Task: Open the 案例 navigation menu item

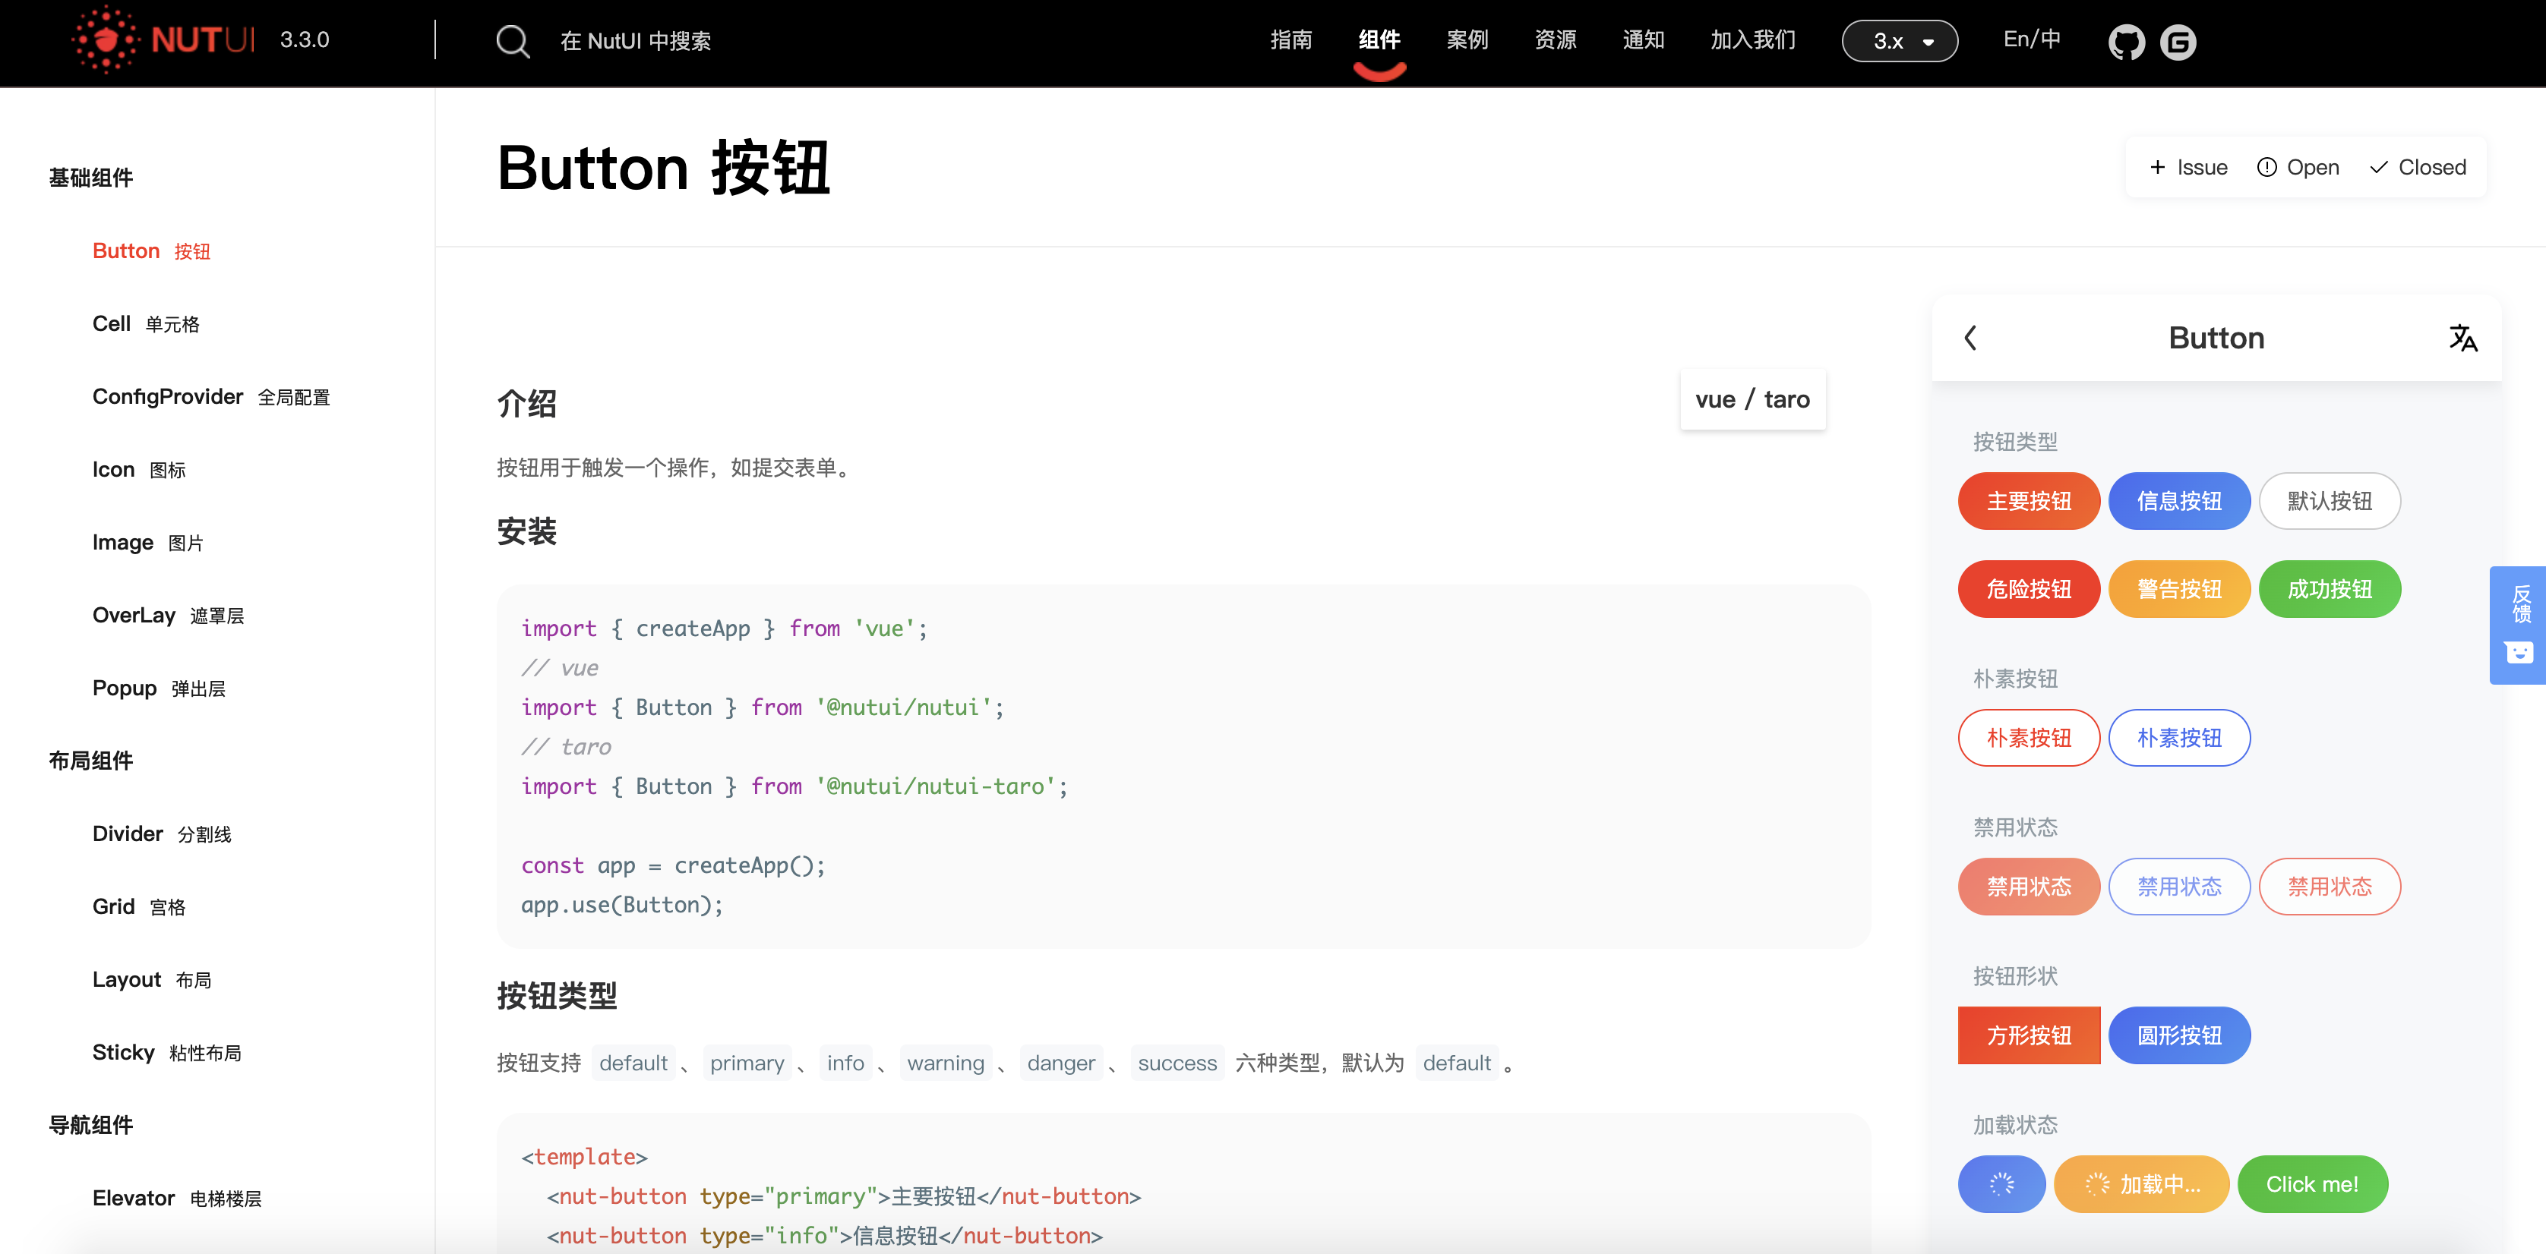Action: point(1467,39)
